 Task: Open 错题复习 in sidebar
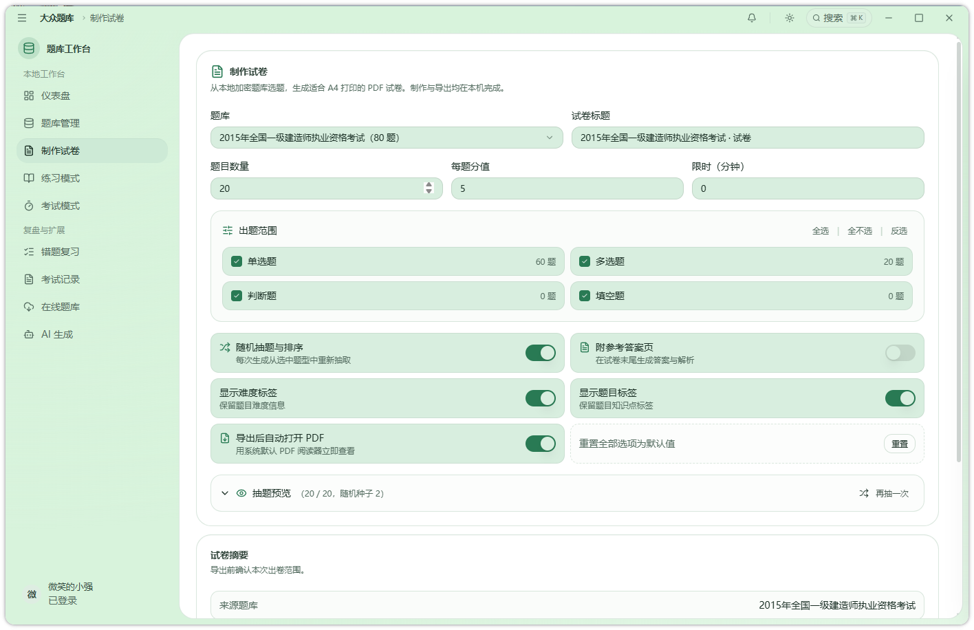click(92, 252)
